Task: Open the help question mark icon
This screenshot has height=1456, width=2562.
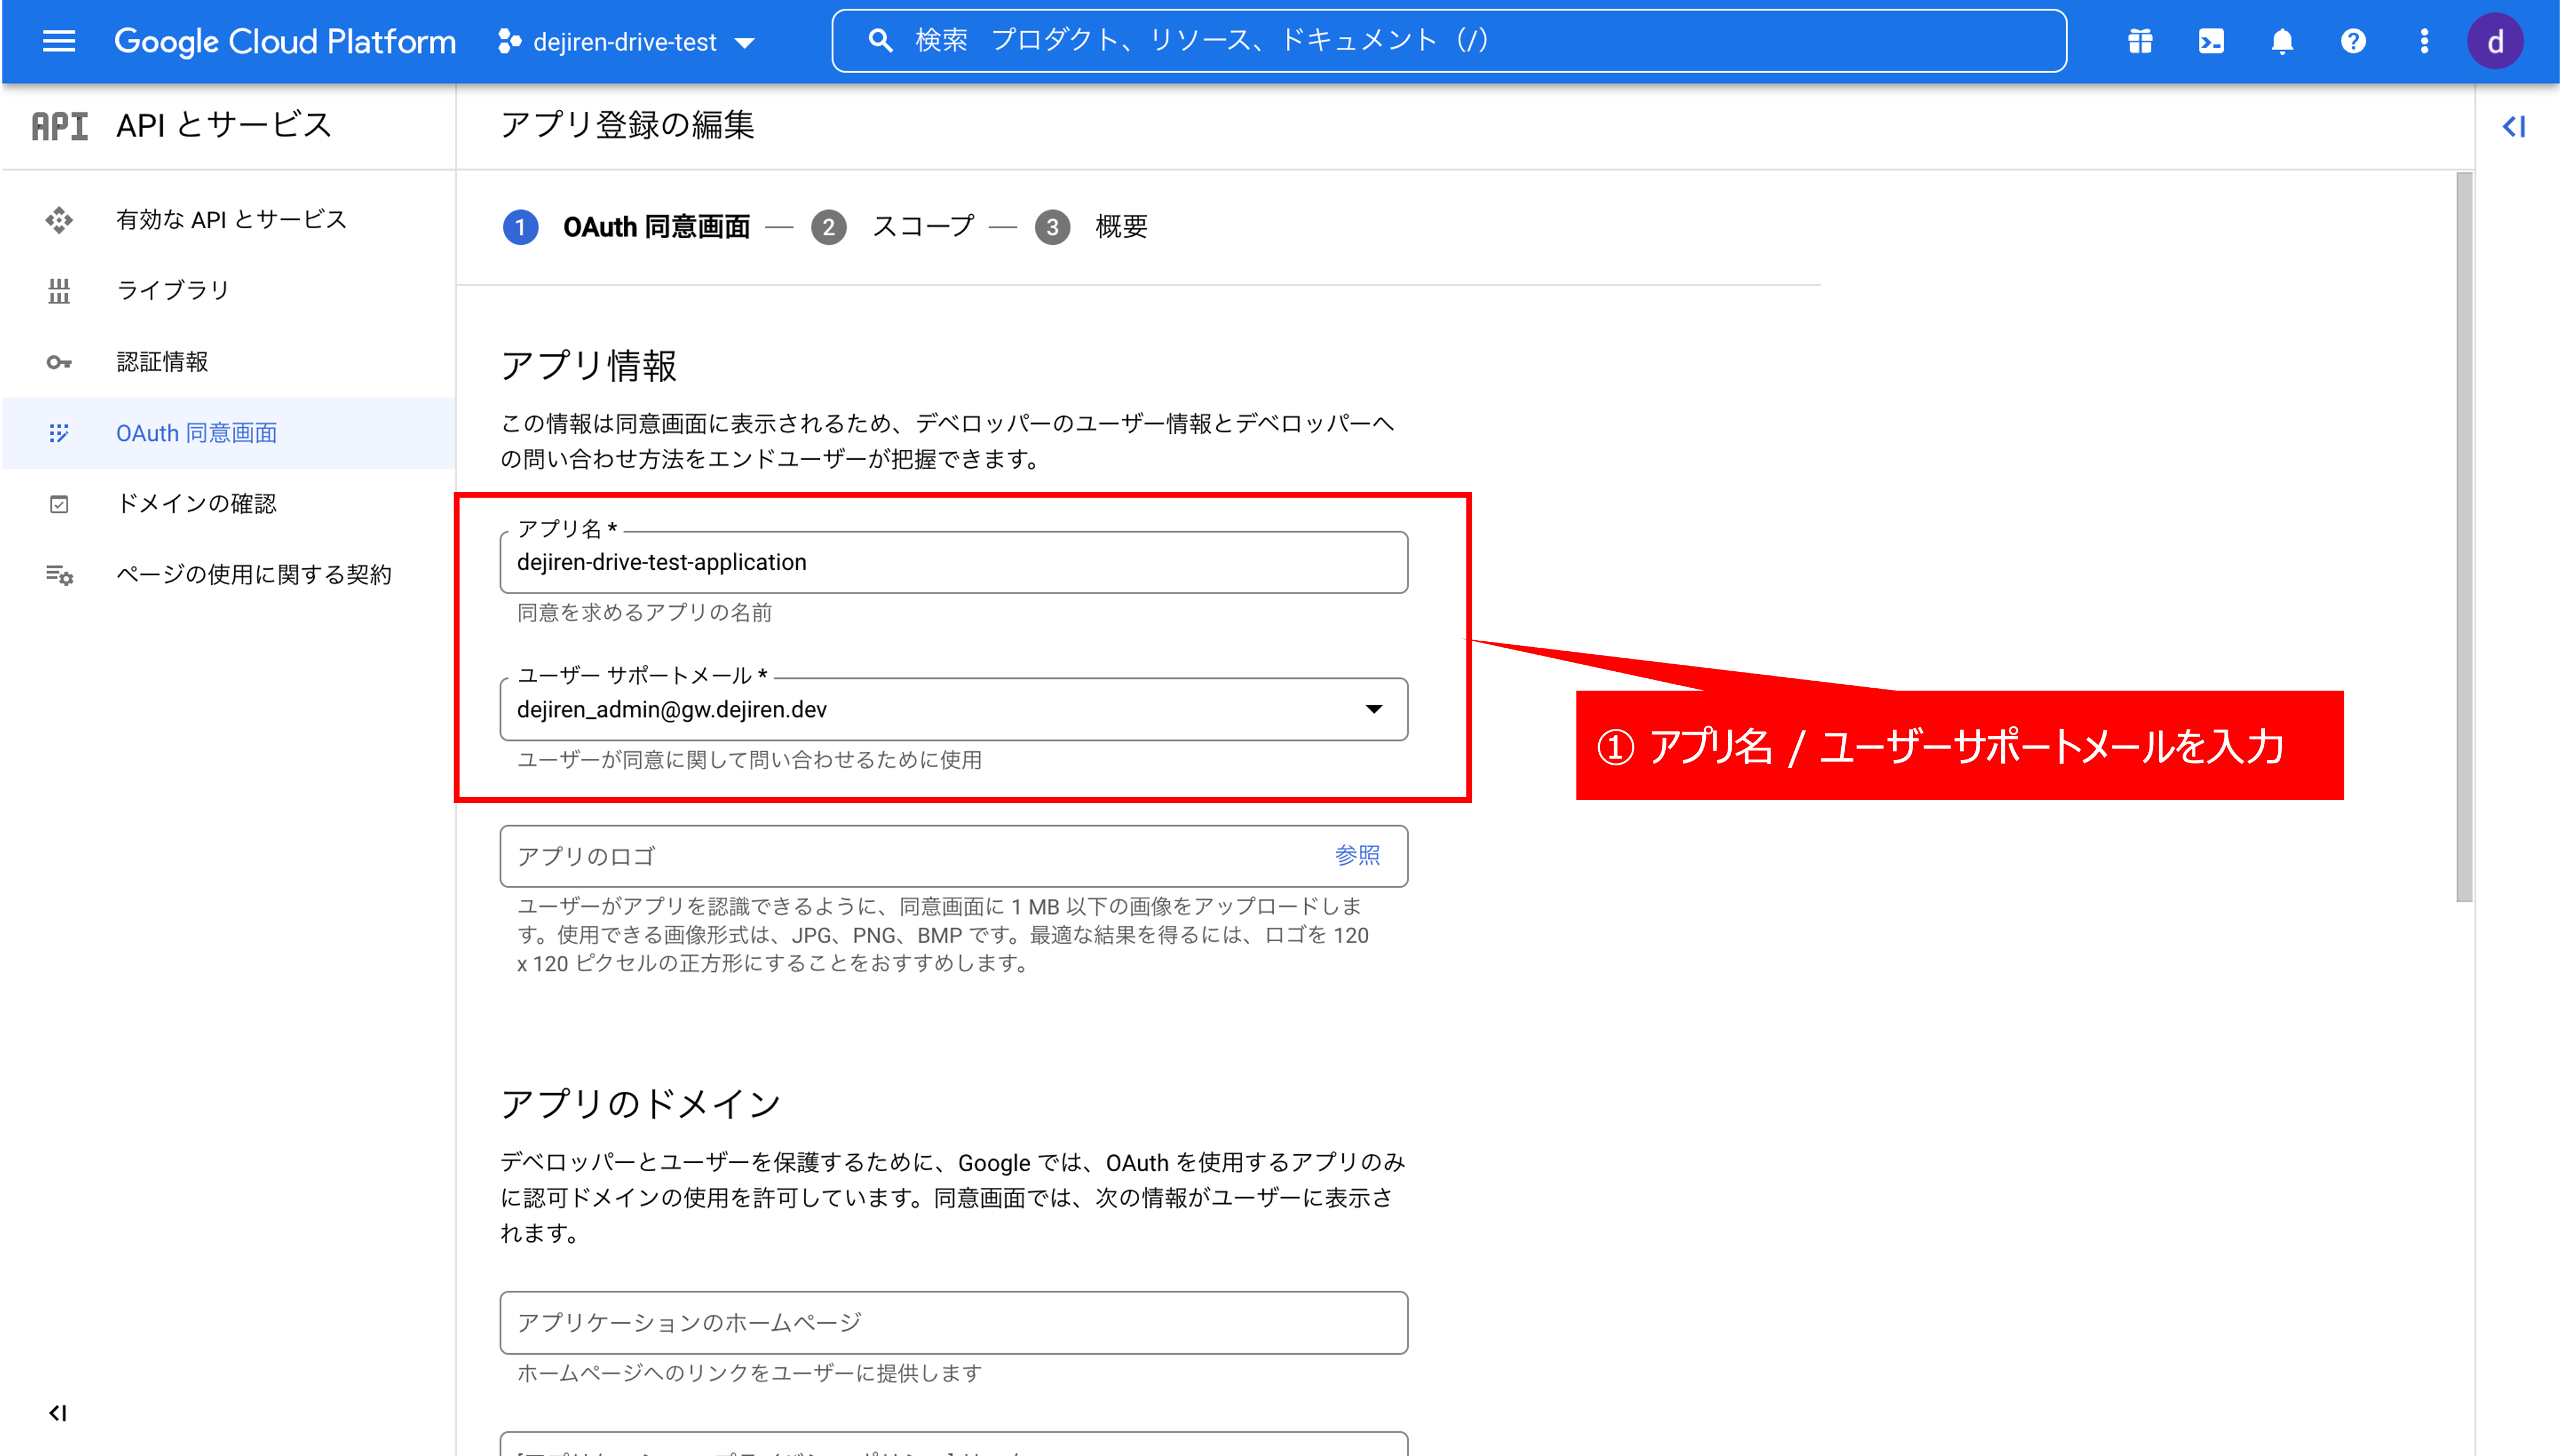Action: [x=2353, y=41]
